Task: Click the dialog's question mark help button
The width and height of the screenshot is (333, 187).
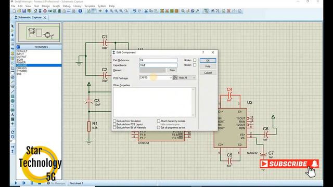Action: pos(203,52)
